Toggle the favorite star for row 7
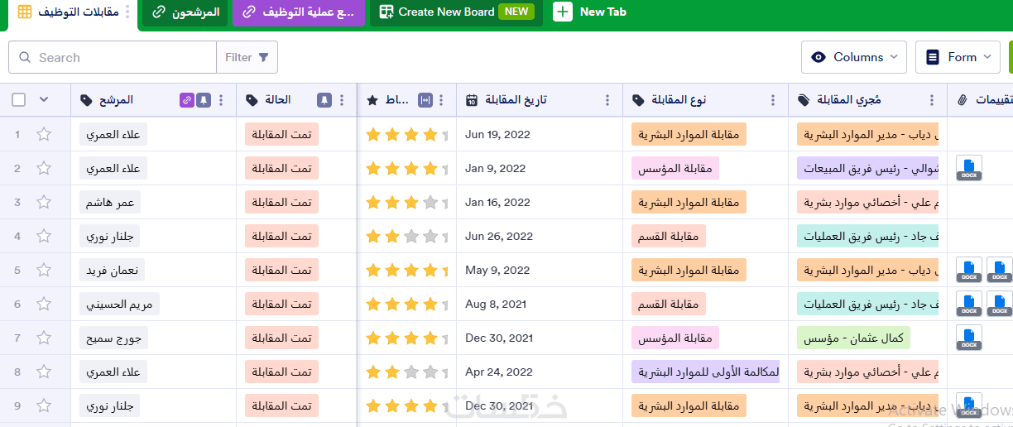1013x427 pixels. point(44,338)
